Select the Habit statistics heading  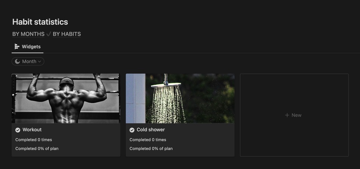tap(40, 22)
